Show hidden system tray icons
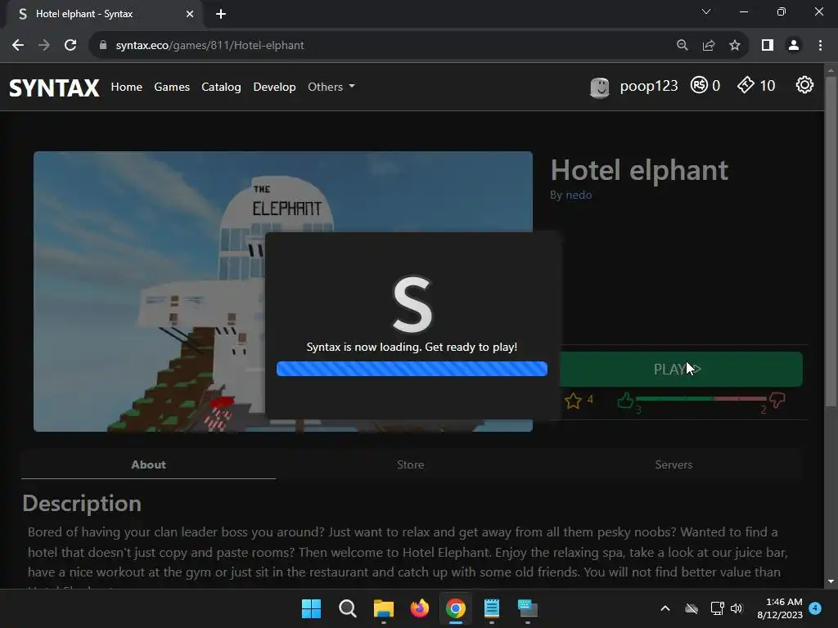The image size is (838, 628). (665, 608)
